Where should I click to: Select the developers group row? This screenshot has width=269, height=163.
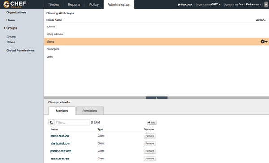[156, 49]
